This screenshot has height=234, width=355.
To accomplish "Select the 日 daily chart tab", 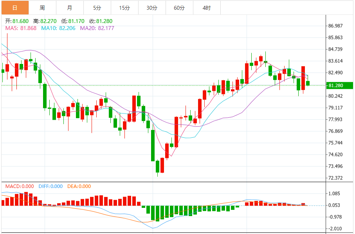I will click(15, 8).
